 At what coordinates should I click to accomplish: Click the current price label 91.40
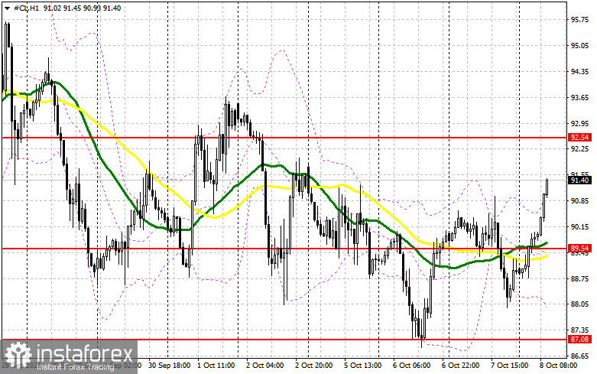579,180
